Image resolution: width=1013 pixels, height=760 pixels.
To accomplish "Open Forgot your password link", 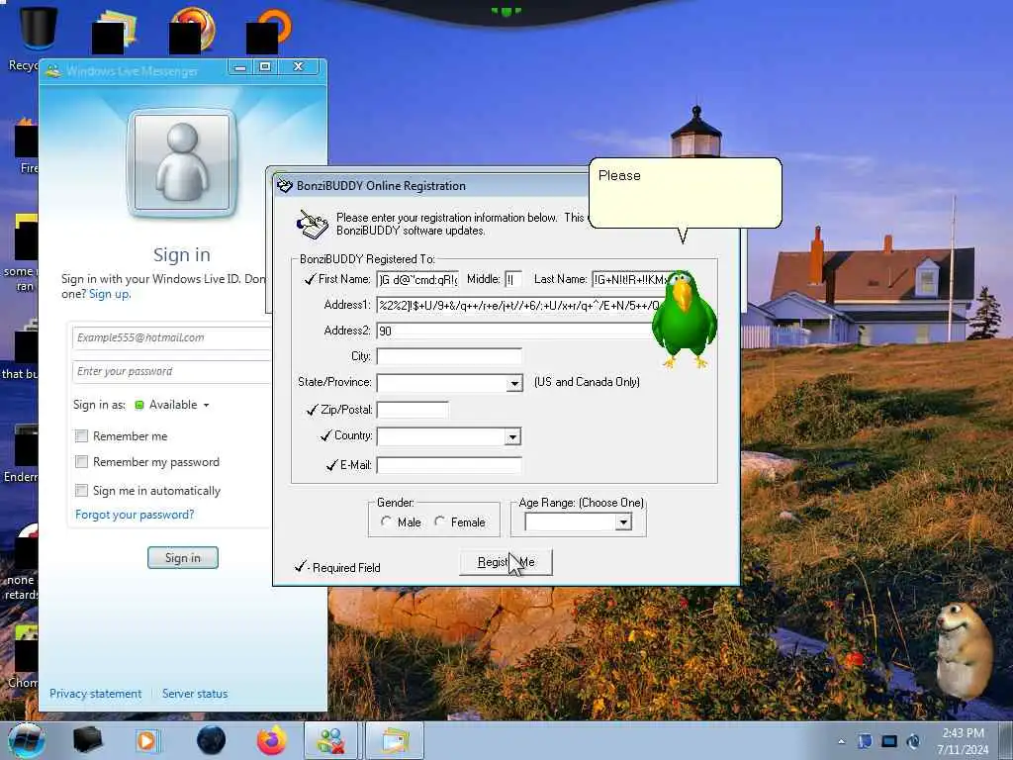I will tap(135, 515).
